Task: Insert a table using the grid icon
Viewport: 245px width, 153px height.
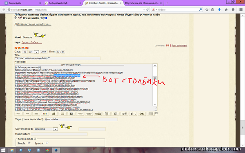Action: click(x=151, y=114)
